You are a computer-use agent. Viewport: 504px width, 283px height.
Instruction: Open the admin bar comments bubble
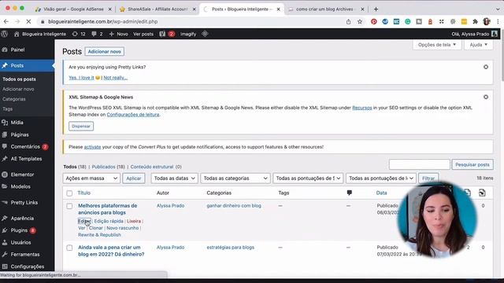[97, 34]
